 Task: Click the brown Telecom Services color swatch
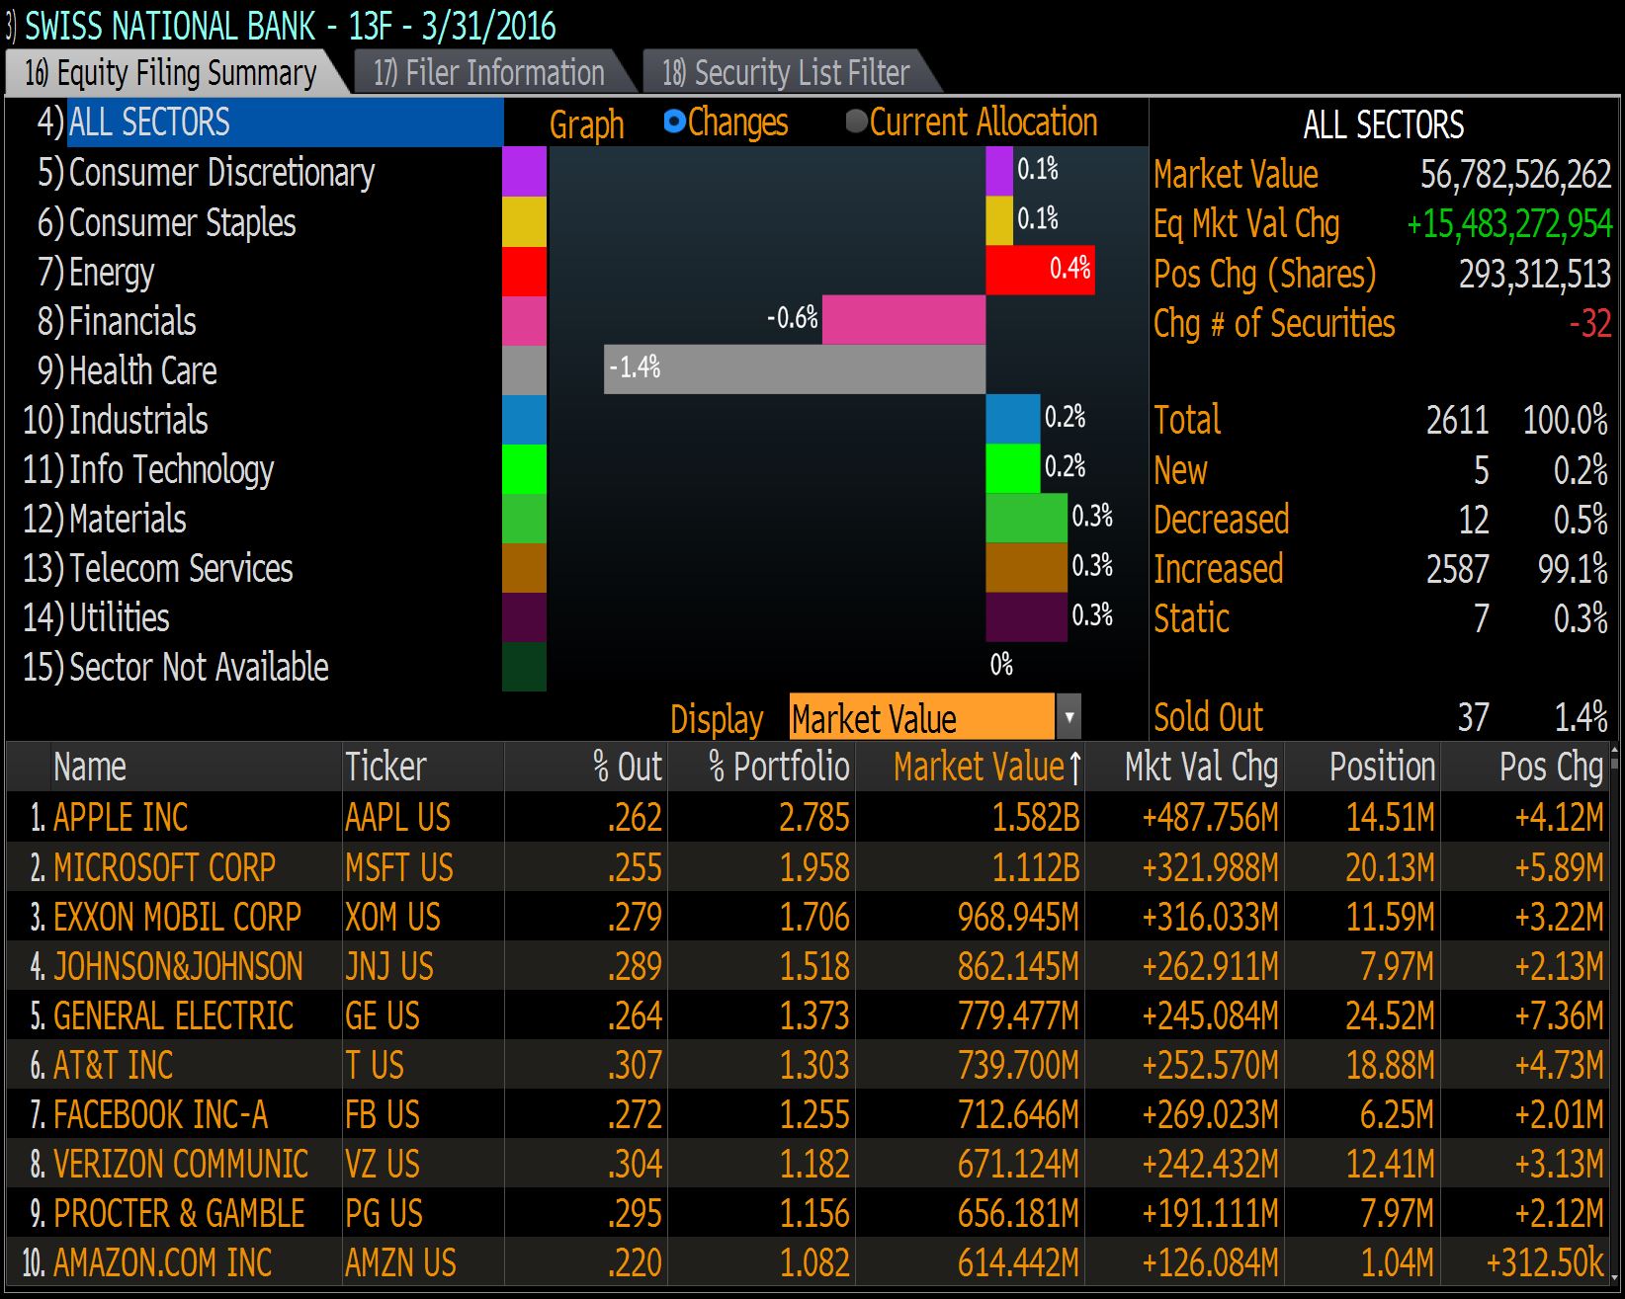(524, 567)
